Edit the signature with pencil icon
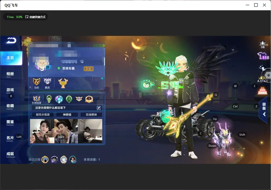Viewport: 271px width, 190px height. [x=99, y=108]
